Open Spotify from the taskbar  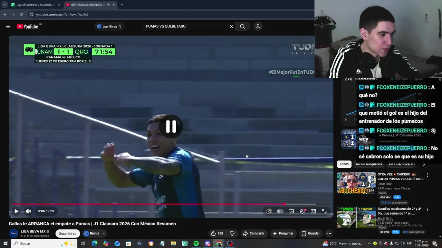[x=196, y=244]
